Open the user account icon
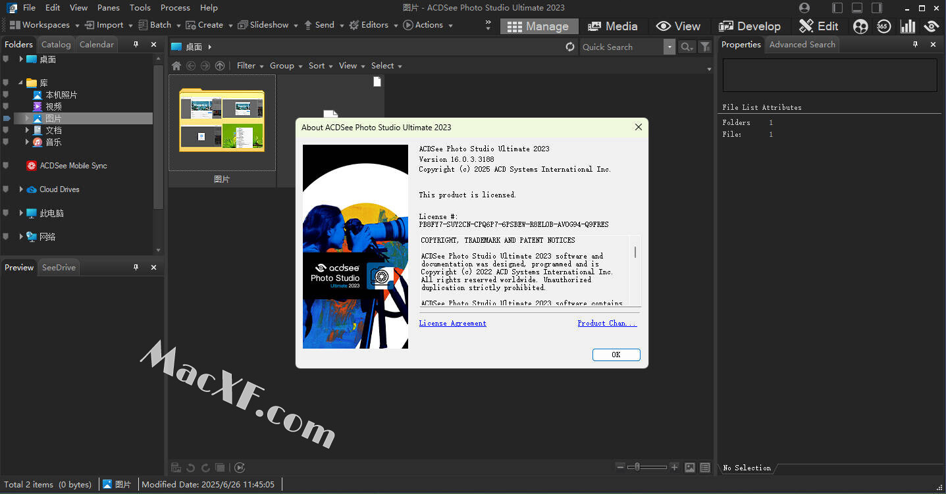This screenshot has height=494, width=946. 804,8
